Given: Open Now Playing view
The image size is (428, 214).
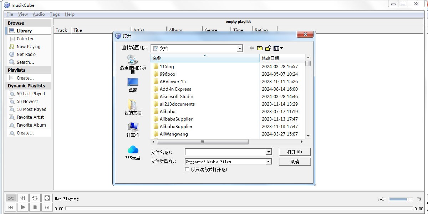Looking at the screenshot, I should 29,47.
